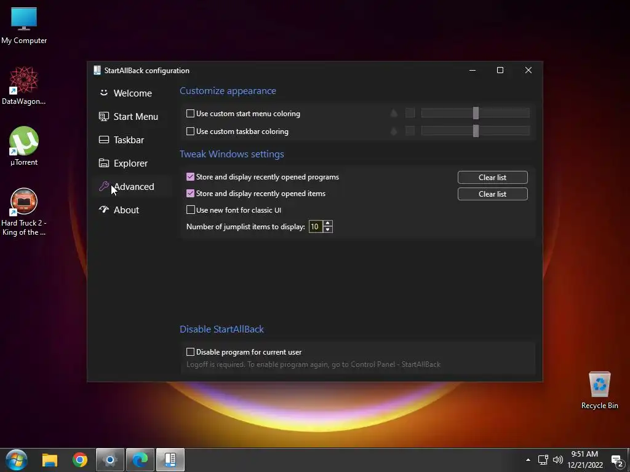630x472 pixels.
Task: Open the About section
Action: tap(119, 210)
